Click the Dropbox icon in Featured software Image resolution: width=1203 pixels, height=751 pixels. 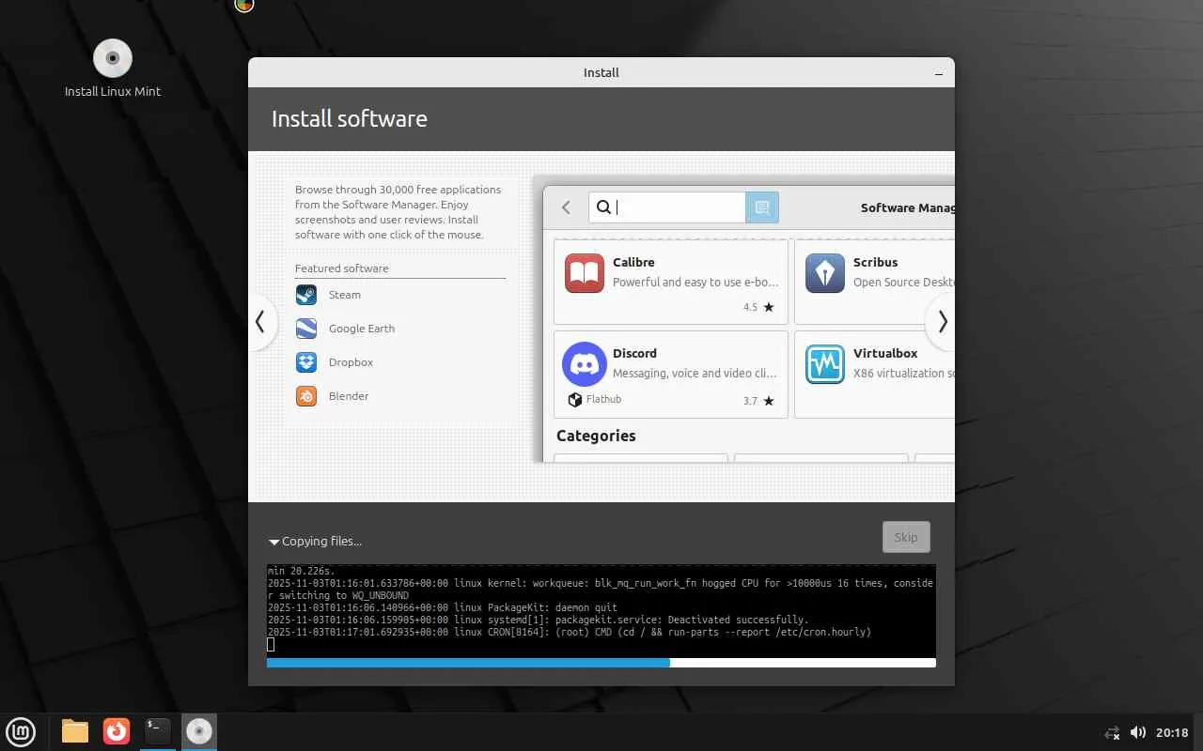click(306, 362)
